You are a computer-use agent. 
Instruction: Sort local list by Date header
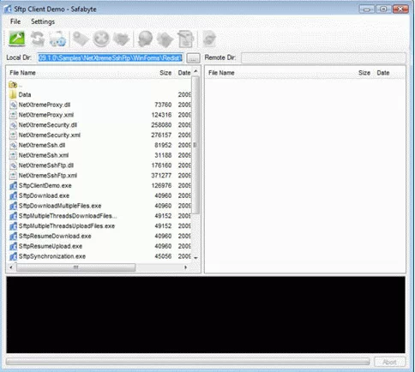point(184,73)
